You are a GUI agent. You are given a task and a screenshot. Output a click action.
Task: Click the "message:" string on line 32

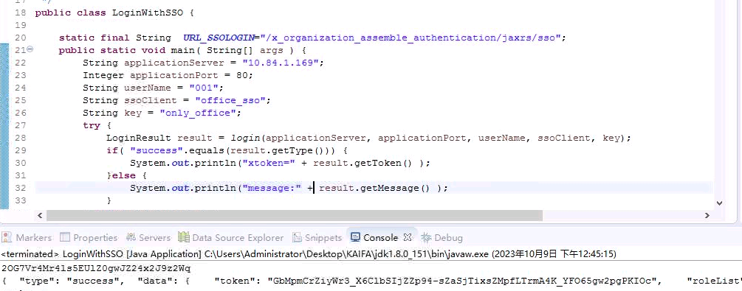pos(272,188)
